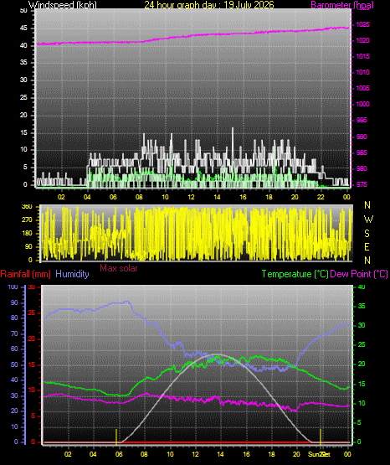Click the 5 windspeed axis value
The width and height of the screenshot is (390, 465).
point(25,168)
